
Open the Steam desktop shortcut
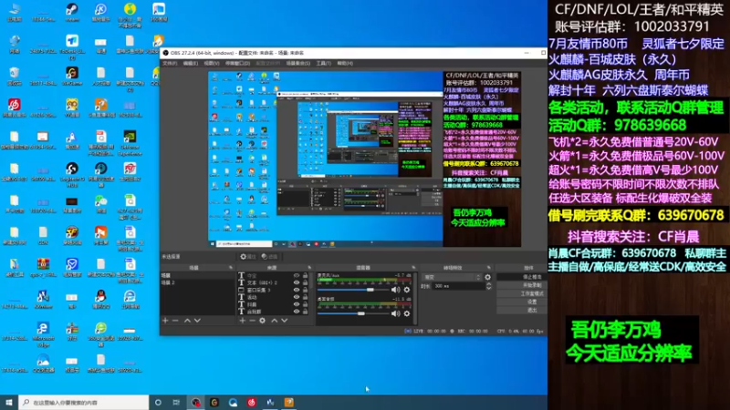72,13
